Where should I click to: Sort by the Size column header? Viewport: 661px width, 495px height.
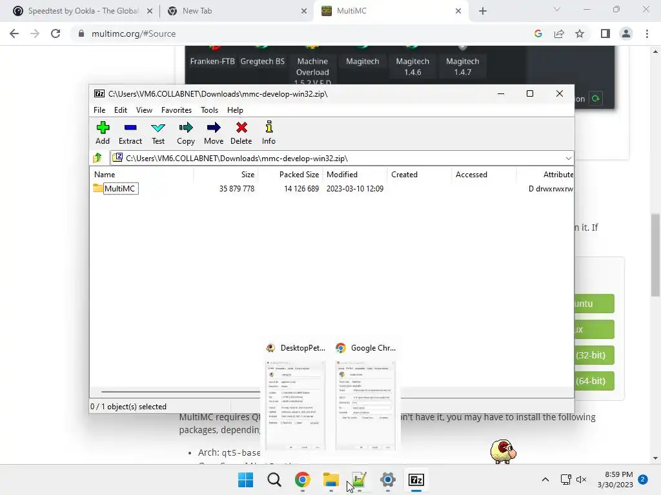[226, 174]
